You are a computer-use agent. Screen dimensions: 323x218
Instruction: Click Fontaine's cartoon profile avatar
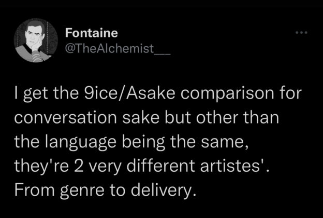[x=36, y=40]
